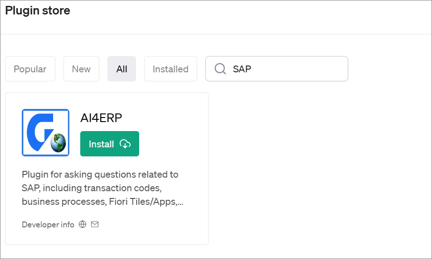Click the SAP text in search field
Screen dimensions: 432x259
[242, 69]
